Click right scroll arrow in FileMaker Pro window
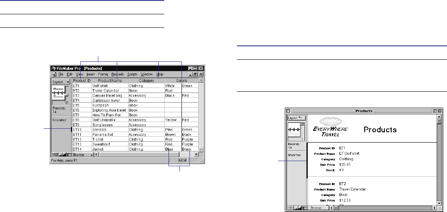The image size is (447, 212). [196, 155]
